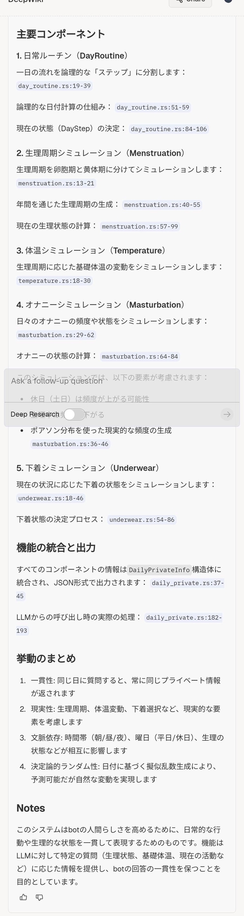Toggle the Deep Research switch
The height and width of the screenshot is (916, 244).
click(x=74, y=415)
